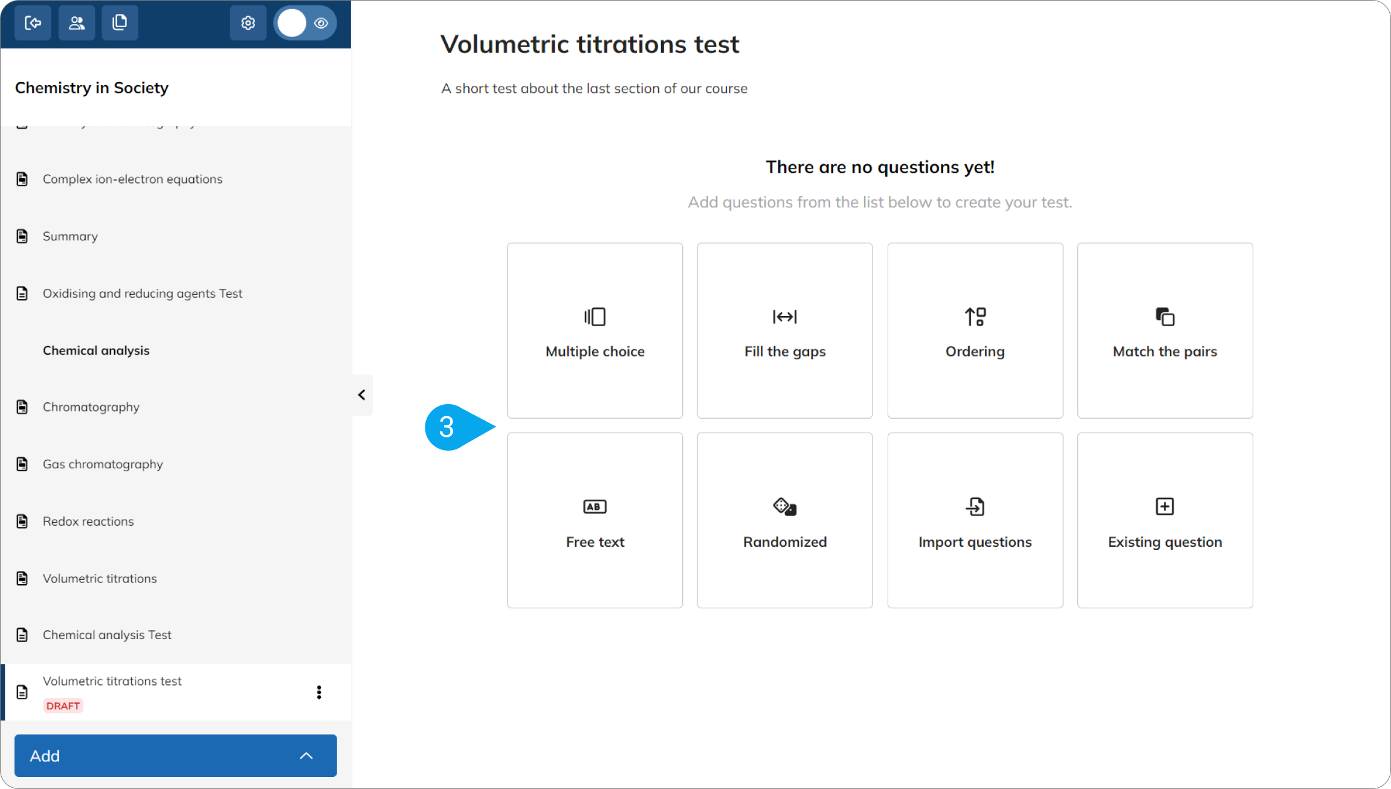1391x789 pixels.
Task: Create a Free text question
Action: coord(595,520)
